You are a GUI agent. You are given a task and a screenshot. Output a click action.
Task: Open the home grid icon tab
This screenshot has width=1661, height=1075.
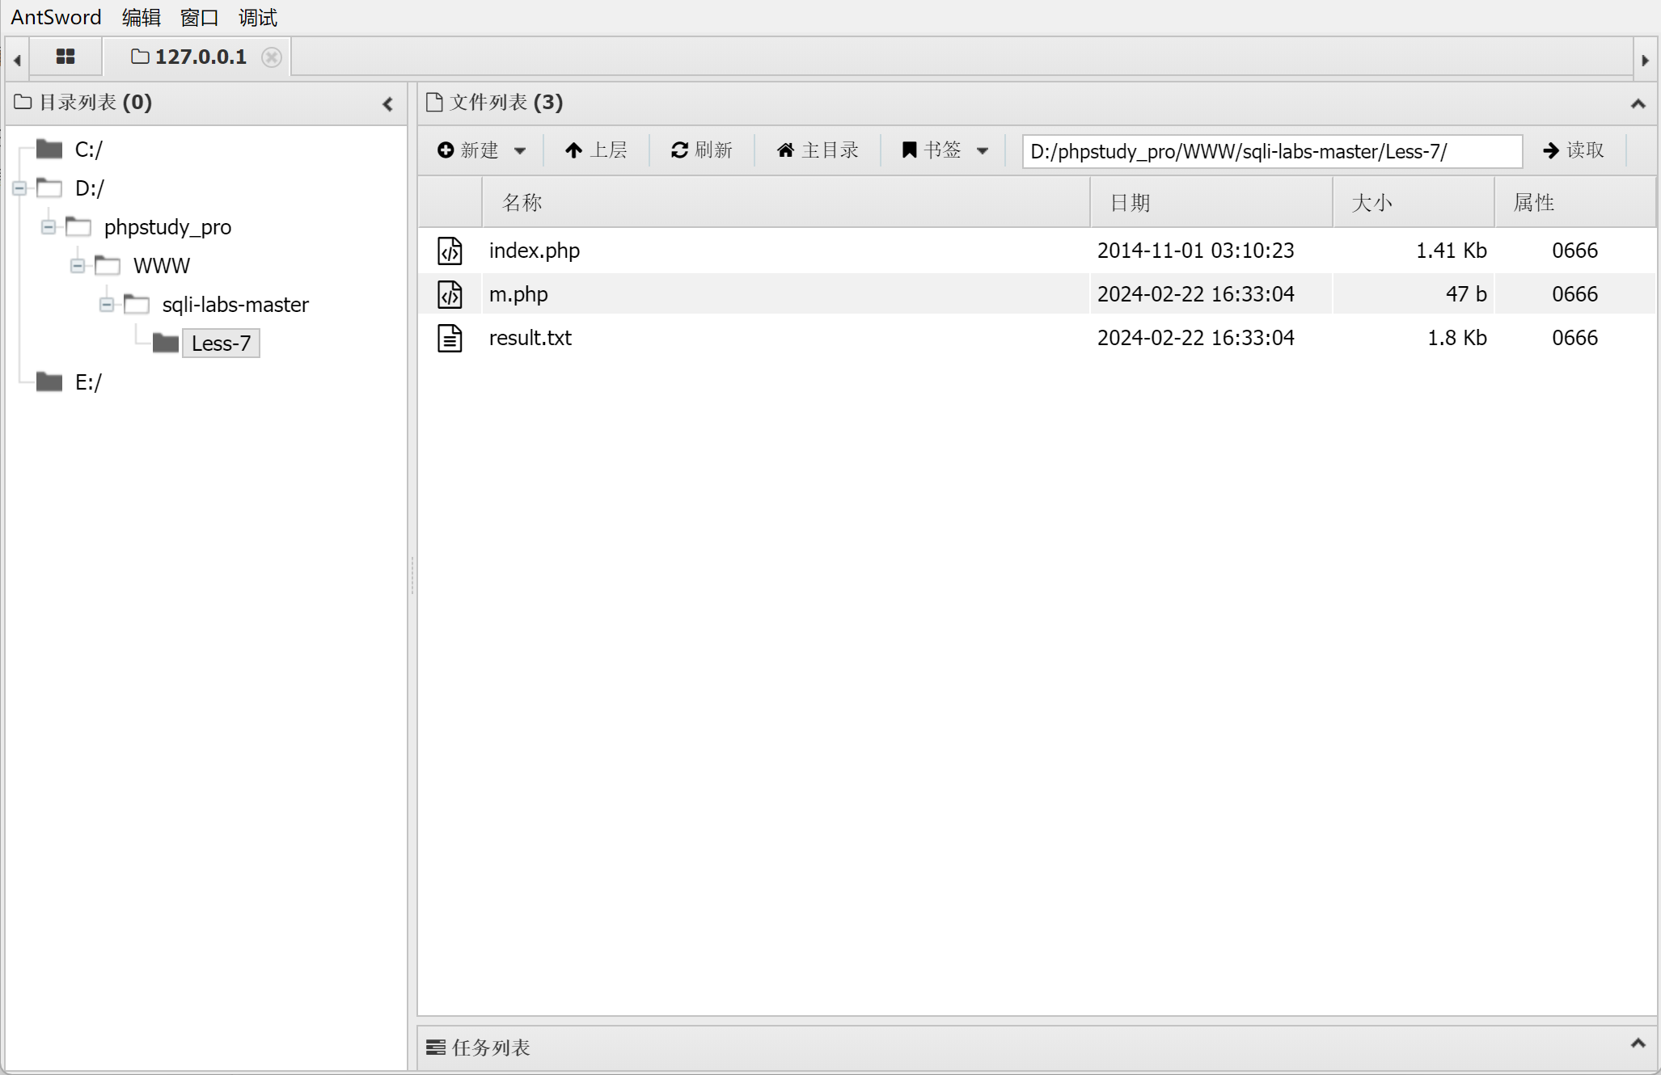point(66,57)
